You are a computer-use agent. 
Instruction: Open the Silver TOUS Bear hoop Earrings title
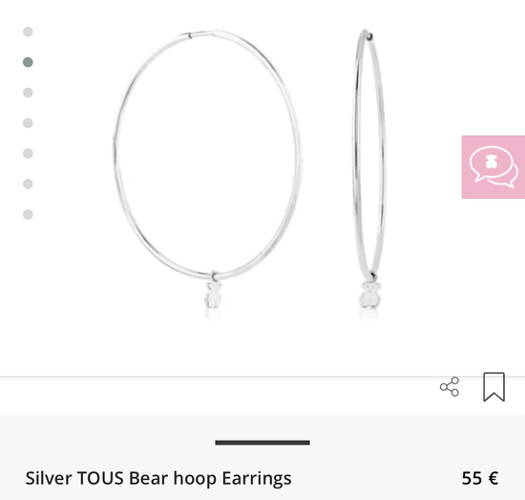158,478
